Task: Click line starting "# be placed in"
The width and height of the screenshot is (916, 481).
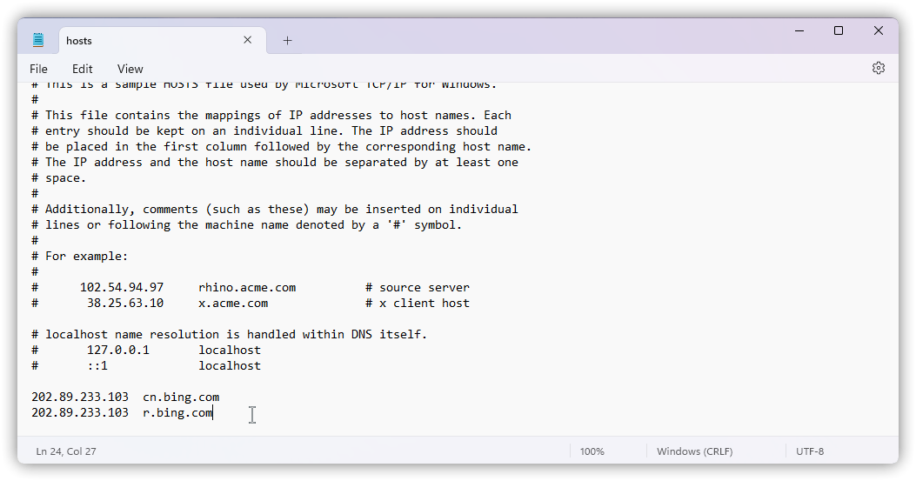Action: pos(282,147)
